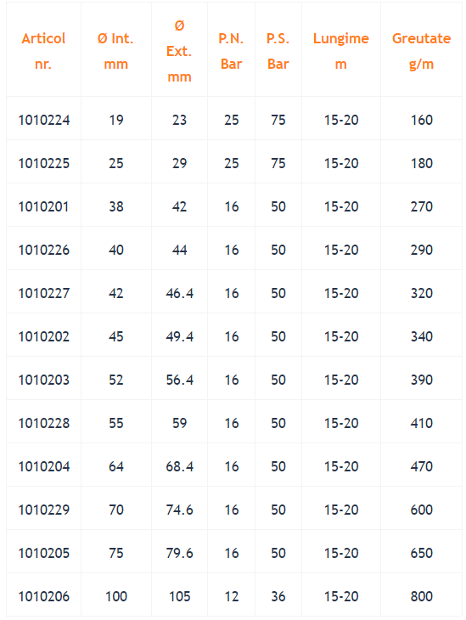466x620 pixels.
Task: Click the Articol nr. column header
Action: click(x=43, y=51)
